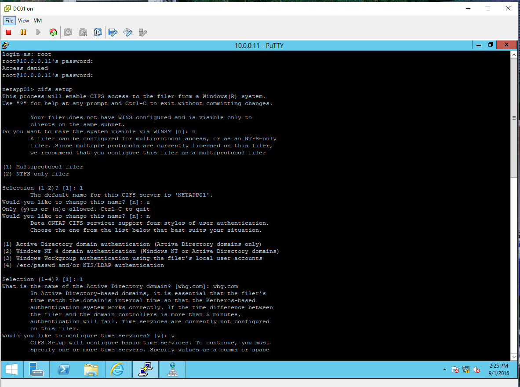Click the taskbar clock showing 2:25 PM

click(x=498, y=369)
